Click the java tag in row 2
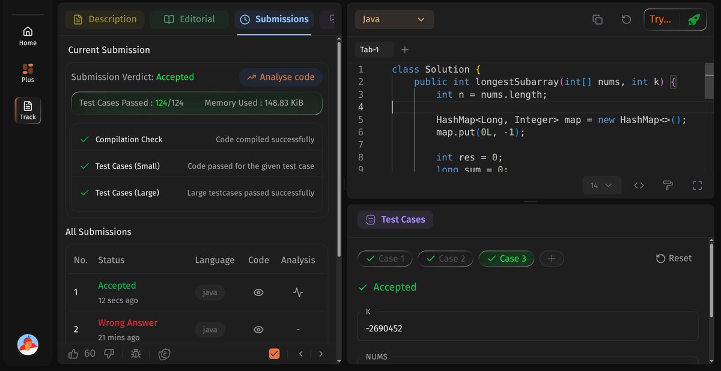This screenshot has width=721, height=371. point(210,330)
